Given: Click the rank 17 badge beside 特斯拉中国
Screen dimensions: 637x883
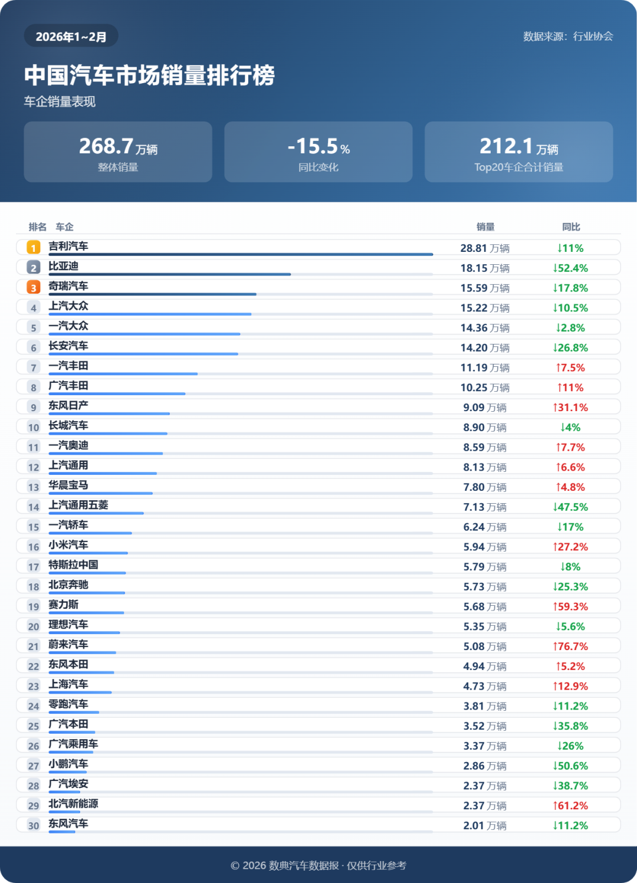Looking at the screenshot, I should [x=34, y=567].
